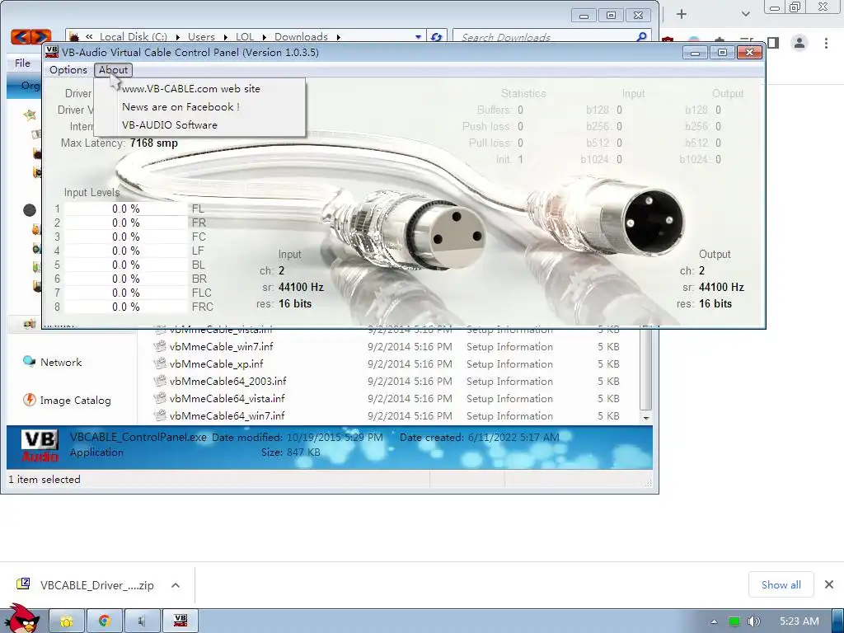Click the Network globe icon in sidebar

(29, 361)
